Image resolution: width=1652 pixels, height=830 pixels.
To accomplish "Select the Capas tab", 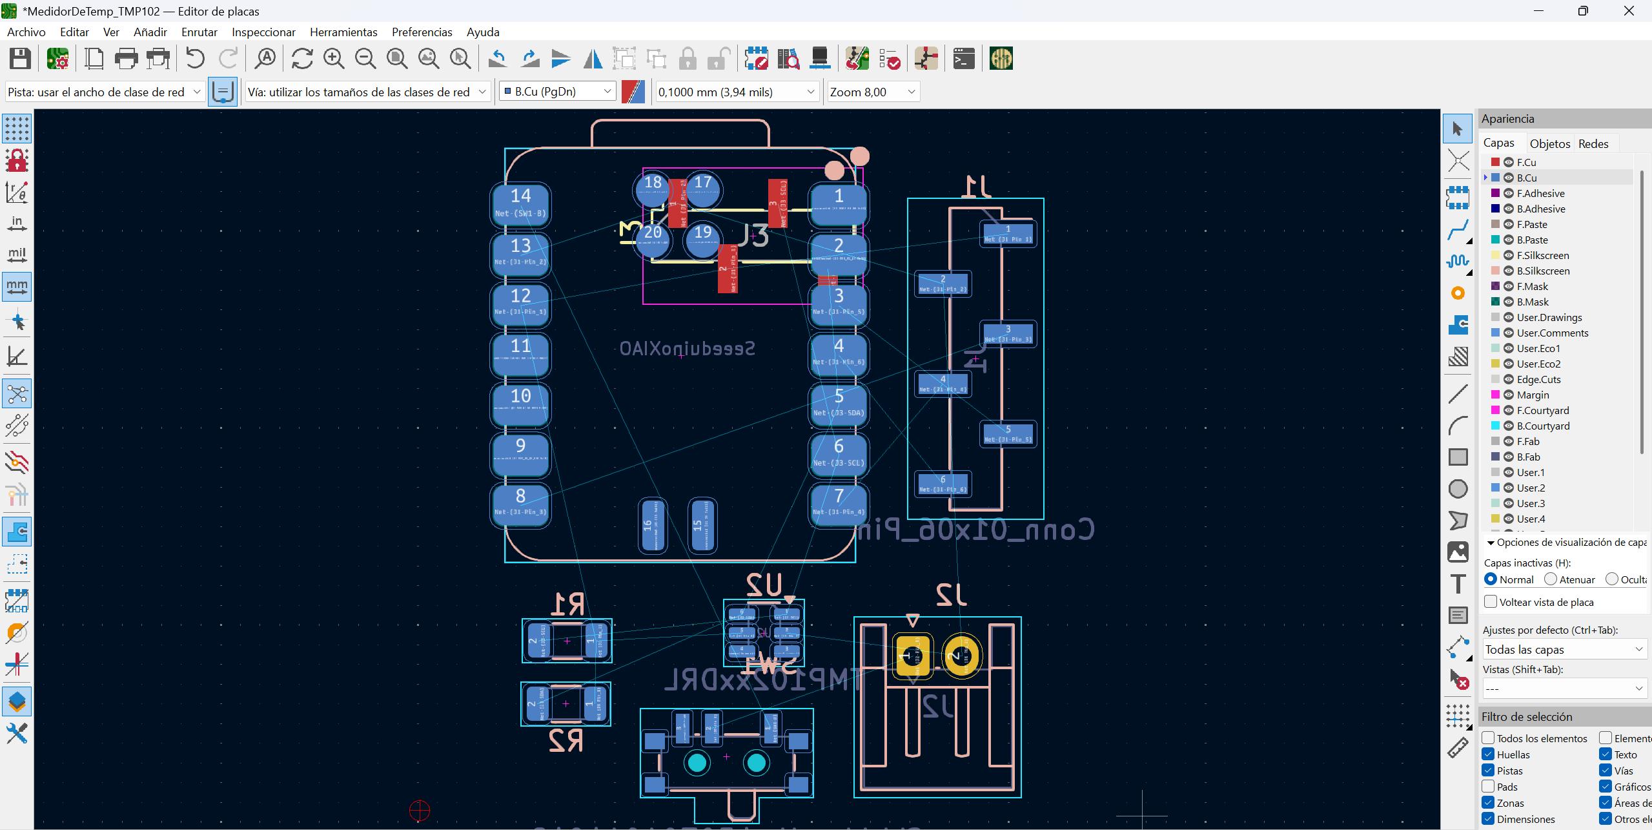I will click(x=1499, y=143).
